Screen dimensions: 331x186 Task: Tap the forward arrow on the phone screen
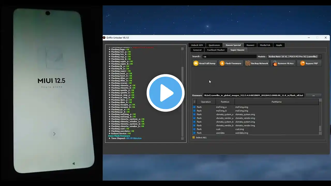[54, 134]
